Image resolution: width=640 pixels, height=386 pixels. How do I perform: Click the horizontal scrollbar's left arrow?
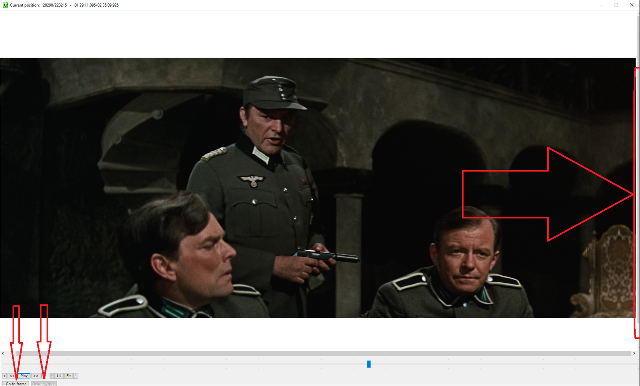point(3,353)
